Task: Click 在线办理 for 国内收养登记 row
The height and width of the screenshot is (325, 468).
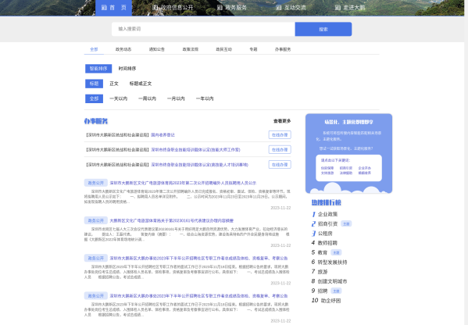Action: pyautogui.click(x=280, y=135)
